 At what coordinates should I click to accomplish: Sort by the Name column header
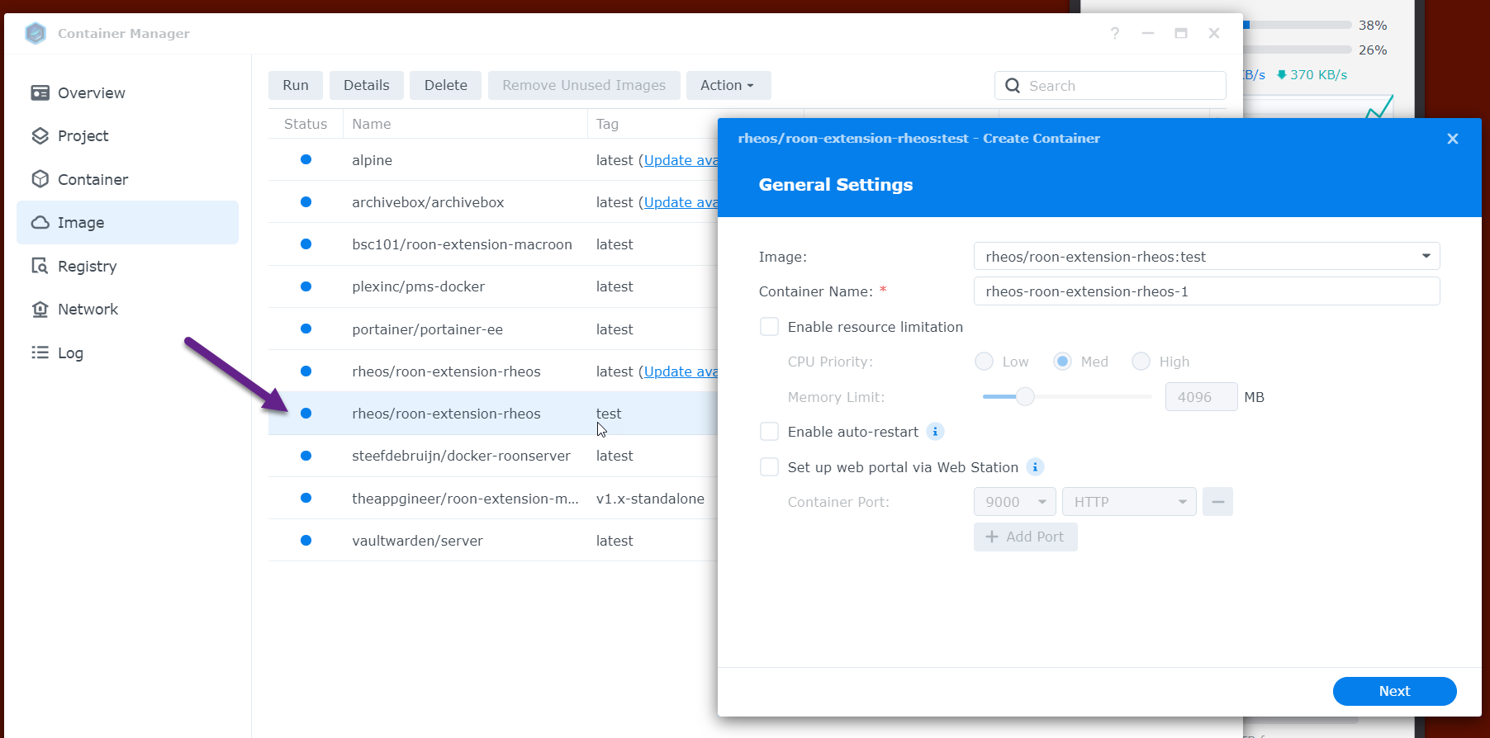coord(465,124)
